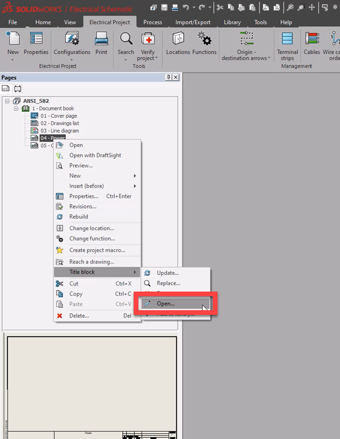Expand the New submenu
This screenshot has width=340, height=439.
click(x=97, y=176)
